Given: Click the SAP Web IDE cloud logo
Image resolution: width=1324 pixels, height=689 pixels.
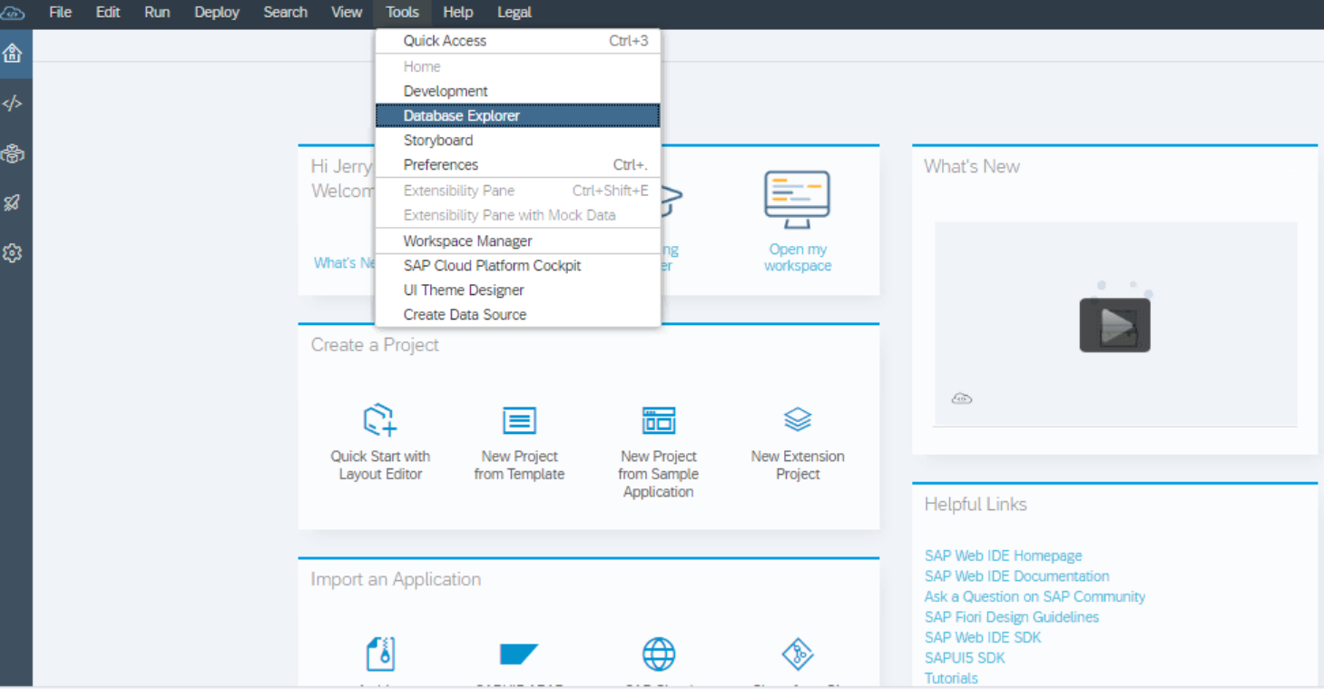Looking at the screenshot, I should click(x=14, y=13).
